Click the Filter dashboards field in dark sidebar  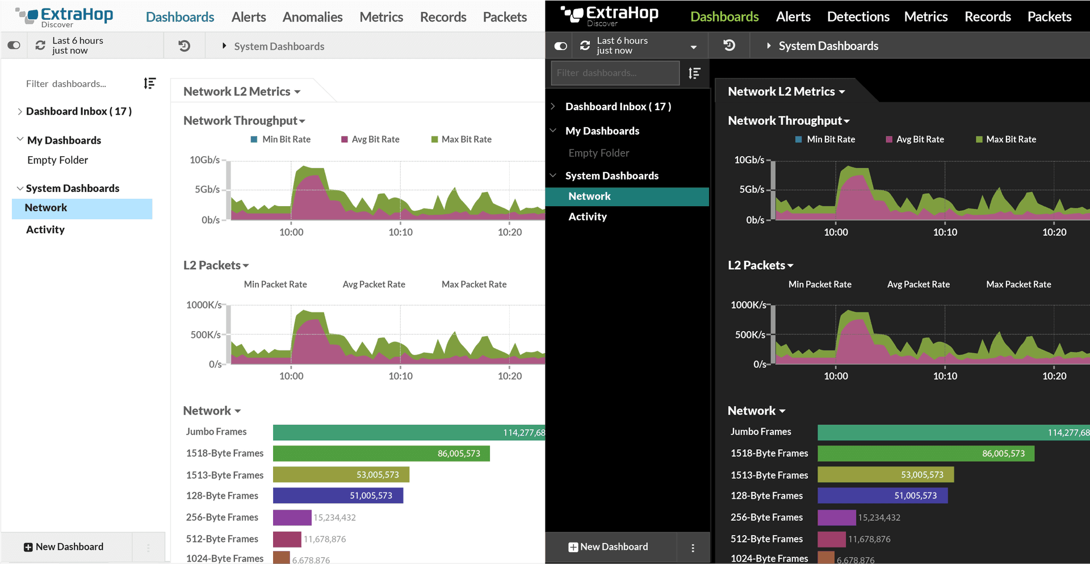[614, 73]
